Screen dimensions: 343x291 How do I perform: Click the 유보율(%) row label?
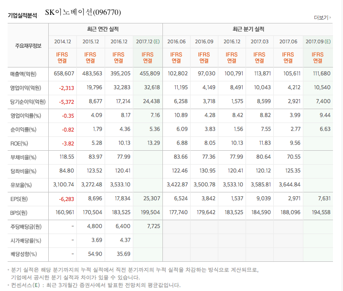[x=21, y=185]
